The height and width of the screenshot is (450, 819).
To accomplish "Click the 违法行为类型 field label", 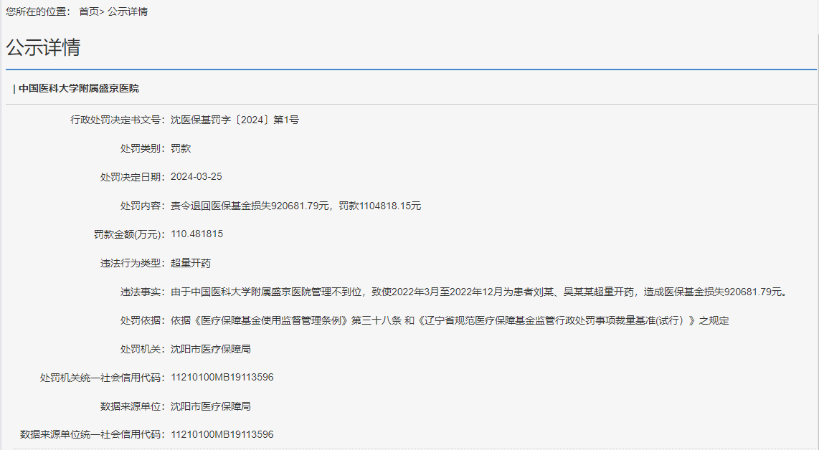I will pyautogui.click(x=132, y=263).
